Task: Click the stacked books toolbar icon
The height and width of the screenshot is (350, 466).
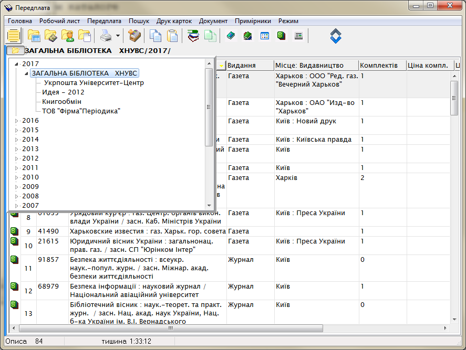Action: click(x=193, y=36)
